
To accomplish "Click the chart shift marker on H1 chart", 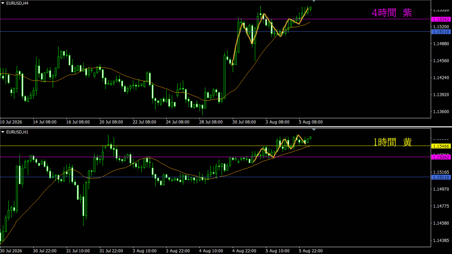I will tap(314, 130).
